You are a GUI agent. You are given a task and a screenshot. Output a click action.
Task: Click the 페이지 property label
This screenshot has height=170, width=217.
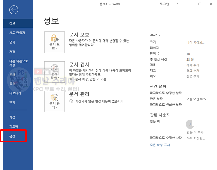coord(154,48)
